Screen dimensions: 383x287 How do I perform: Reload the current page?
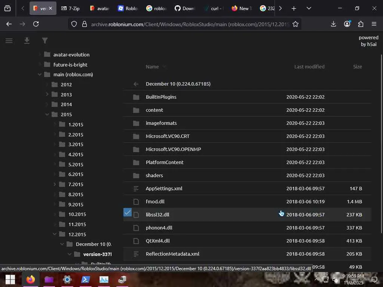[36, 24]
